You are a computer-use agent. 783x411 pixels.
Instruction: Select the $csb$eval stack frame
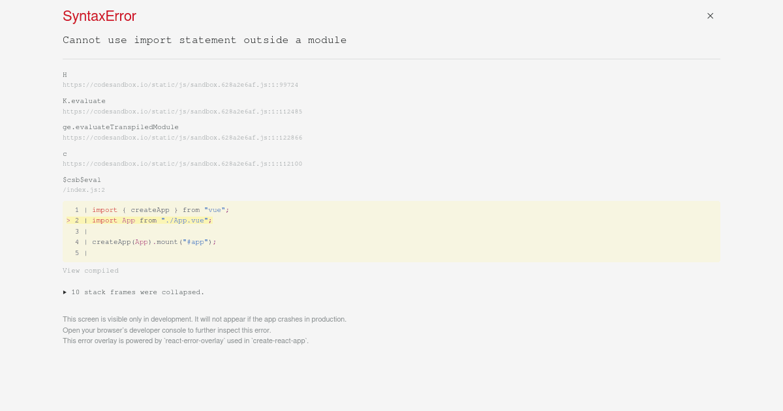point(82,179)
